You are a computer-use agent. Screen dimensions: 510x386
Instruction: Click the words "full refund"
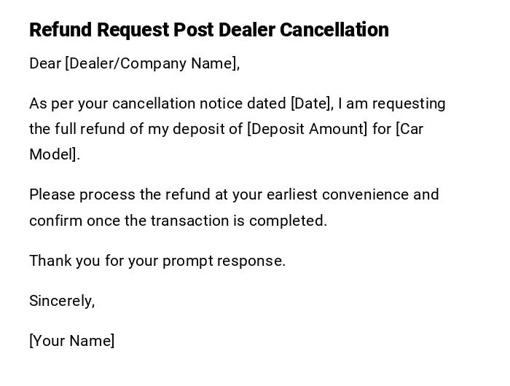pyautogui.click(x=79, y=129)
